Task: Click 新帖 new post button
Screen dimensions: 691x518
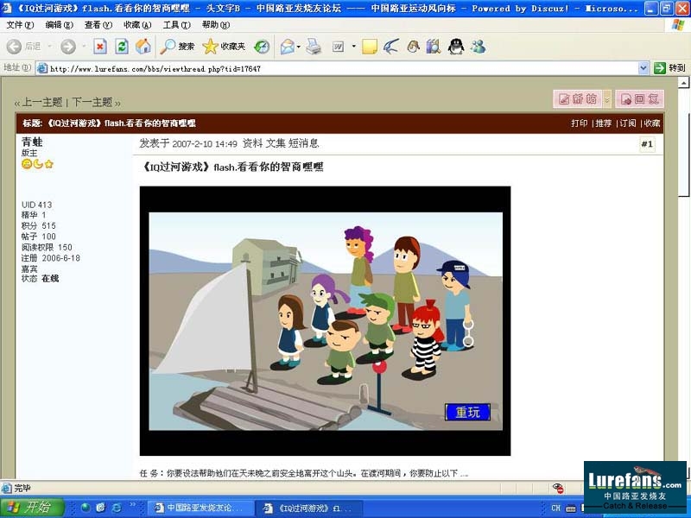Action: (x=578, y=99)
